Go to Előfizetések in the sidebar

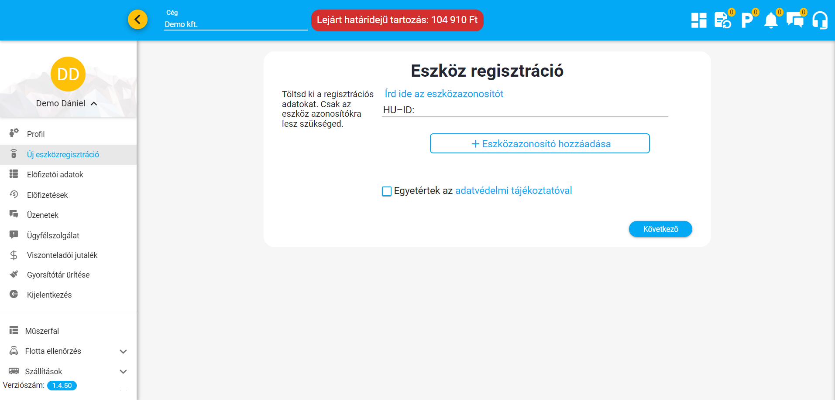[47, 195]
